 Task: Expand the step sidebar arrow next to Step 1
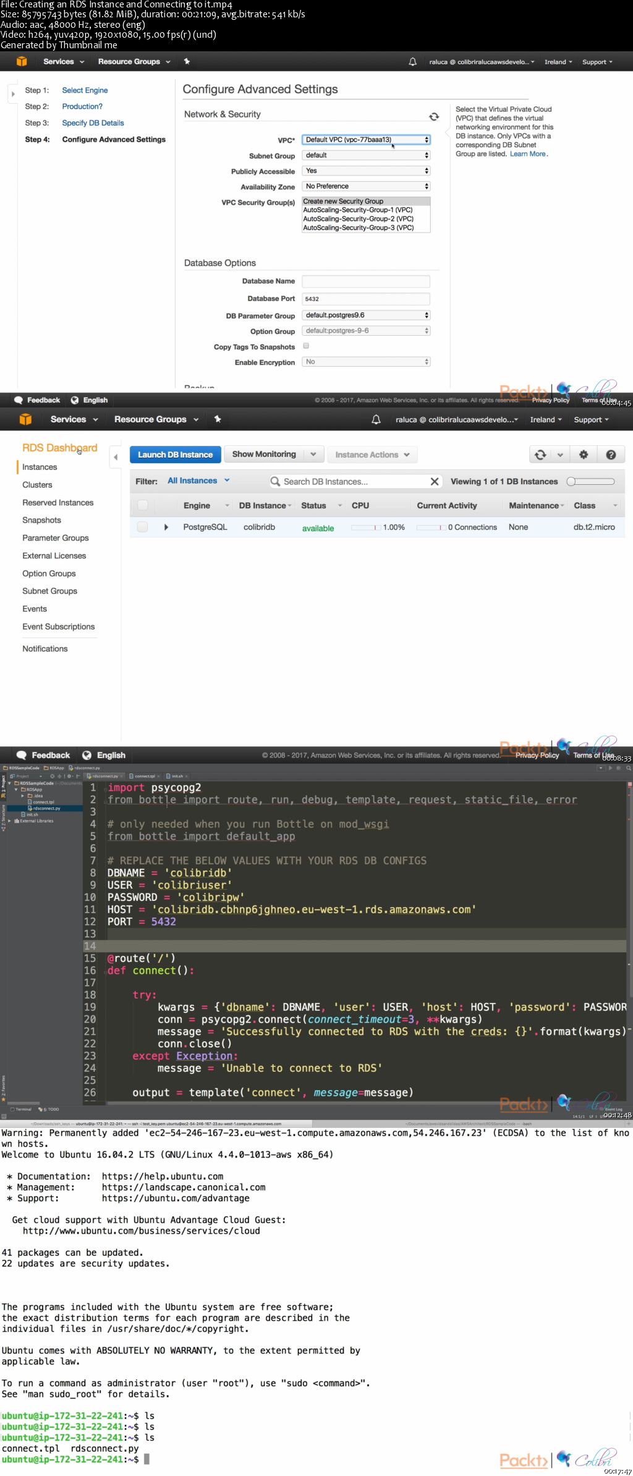click(x=13, y=94)
